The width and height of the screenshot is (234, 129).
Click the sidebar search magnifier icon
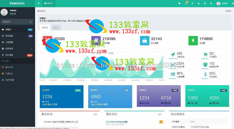tap(30, 22)
